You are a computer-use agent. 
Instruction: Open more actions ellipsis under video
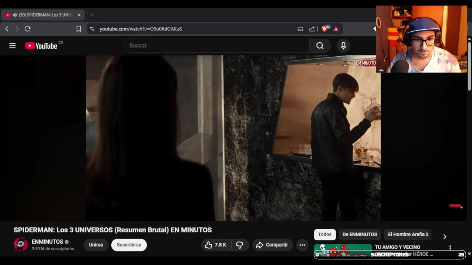click(302, 245)
